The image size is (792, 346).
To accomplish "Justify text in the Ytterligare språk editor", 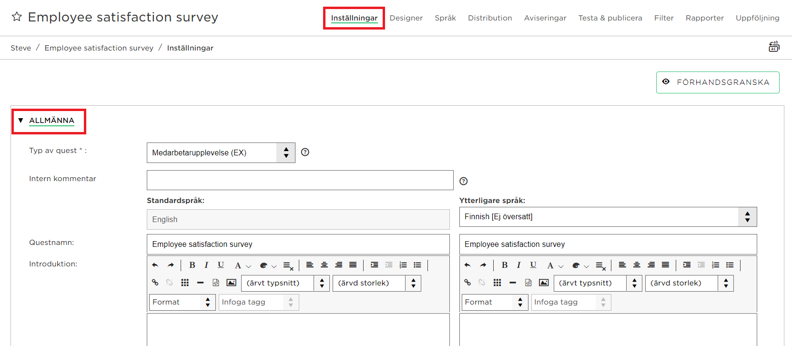I will click(x=665, y=265).
